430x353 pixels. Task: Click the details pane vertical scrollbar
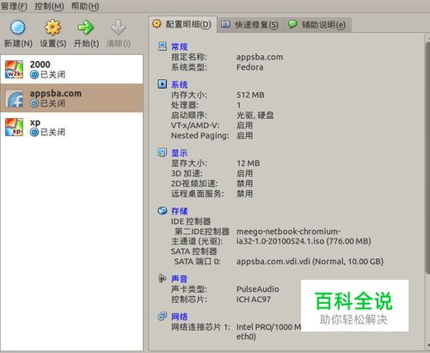tap(427, 157)
